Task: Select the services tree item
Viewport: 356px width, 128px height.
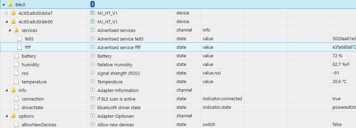Action: [x=29, y=30]
